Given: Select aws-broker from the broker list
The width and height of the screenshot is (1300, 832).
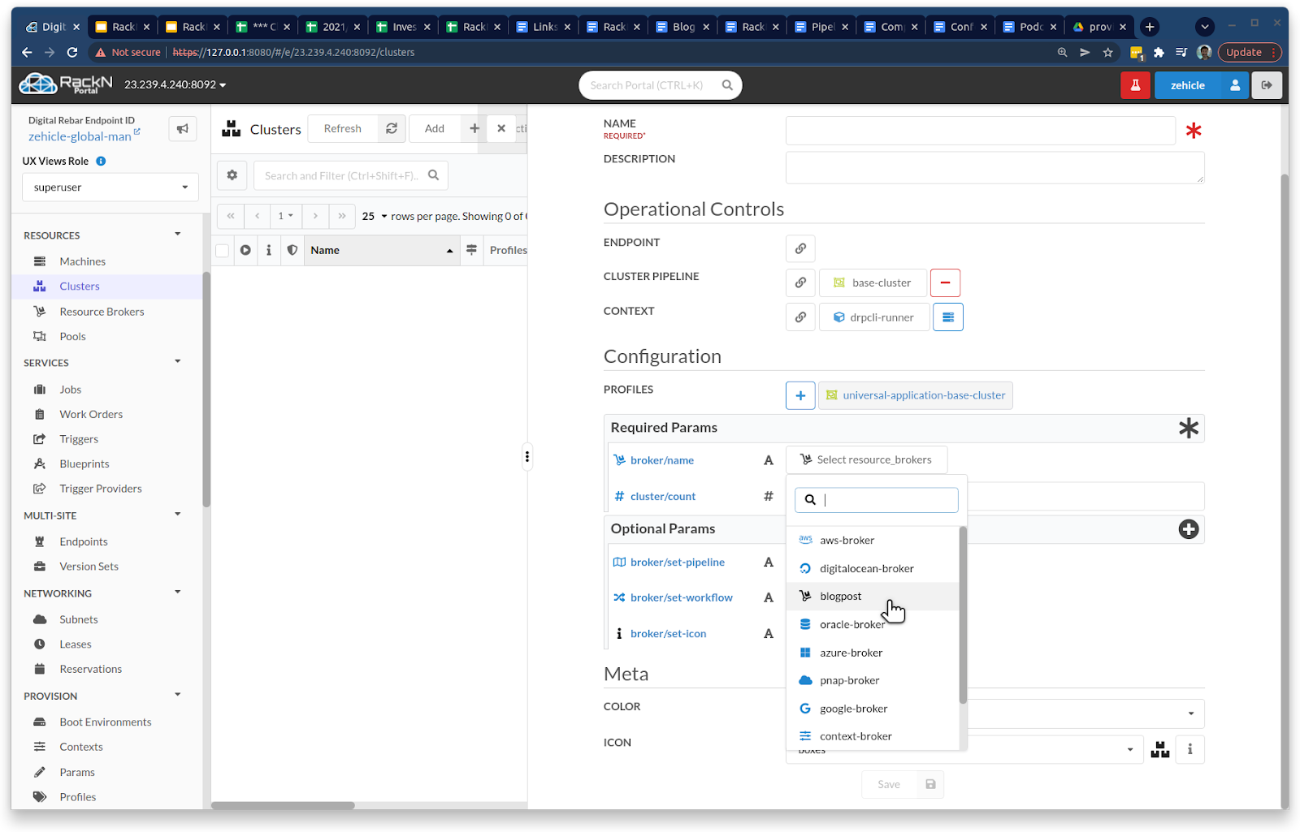Looking at the screenshot, I should pyautogui.click(x=873, y=540).
